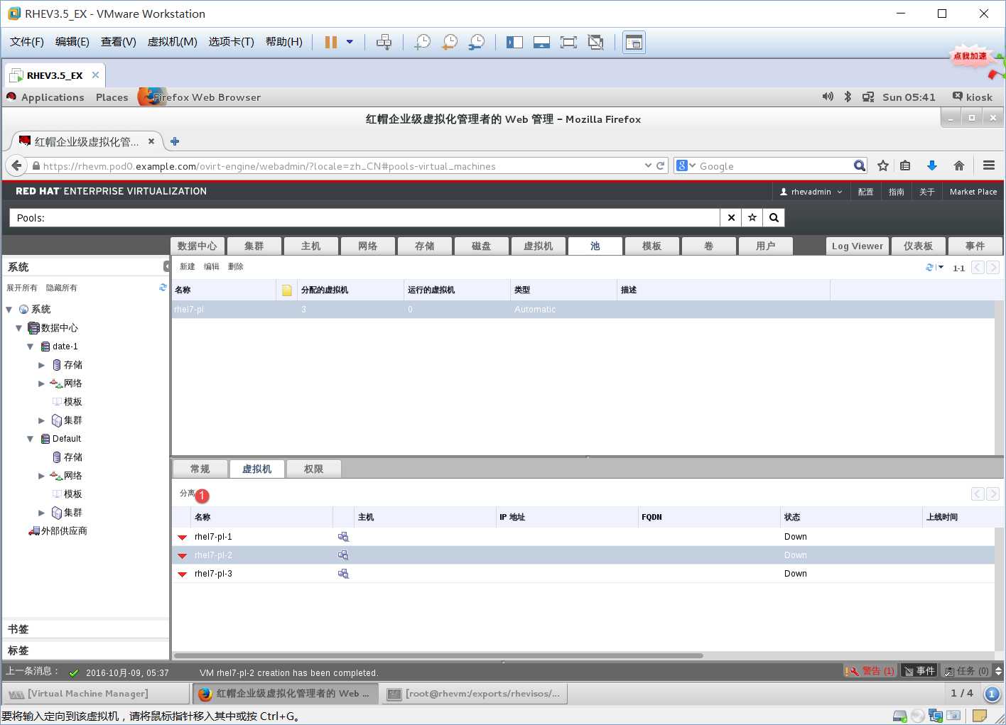Switch to the 模板 main tab

pyautogui.click(x=651, y=246)
